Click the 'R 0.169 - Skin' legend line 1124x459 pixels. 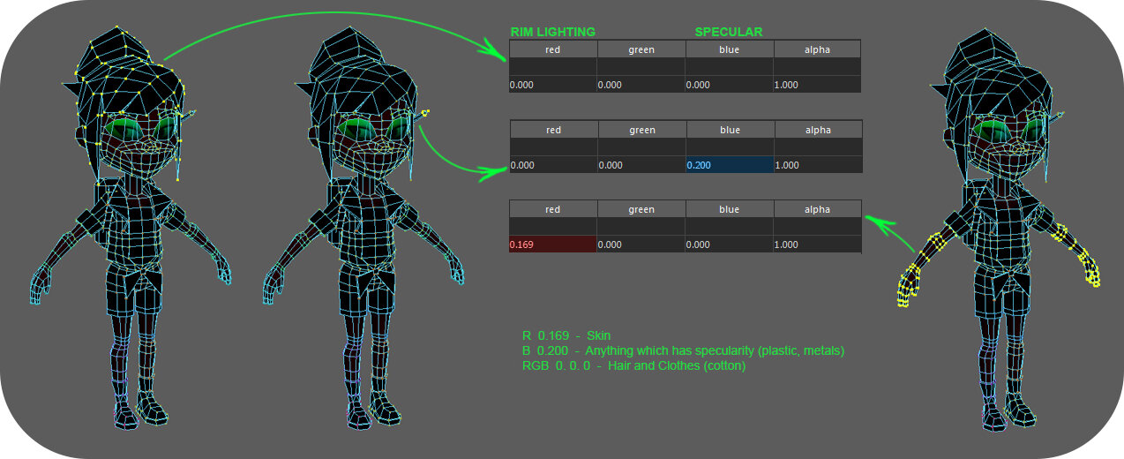(566, 335)
